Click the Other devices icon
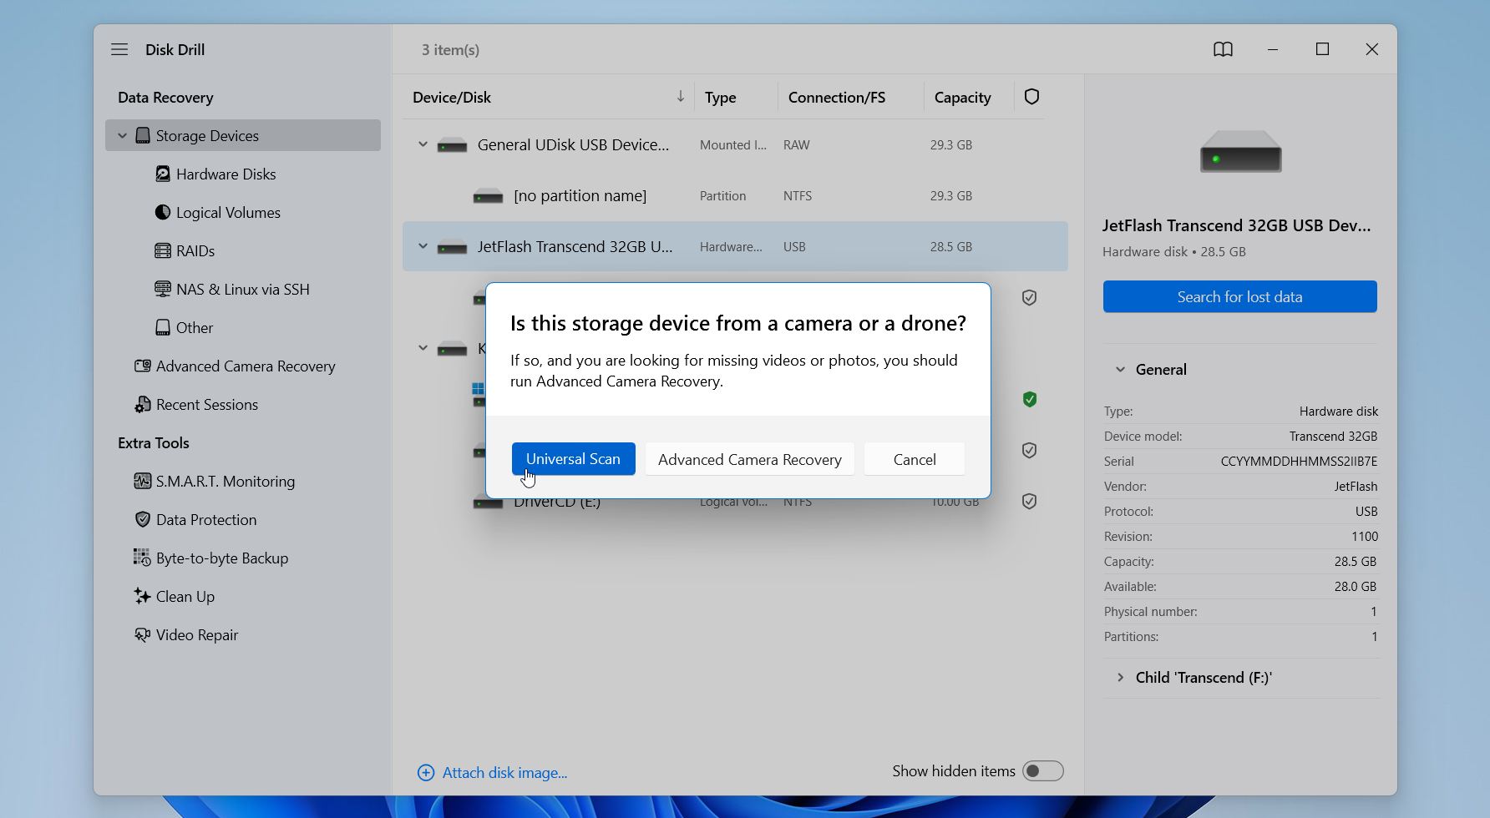This screenshot has height=818, width=1490. pyautogui.click(x=163, y=327)
